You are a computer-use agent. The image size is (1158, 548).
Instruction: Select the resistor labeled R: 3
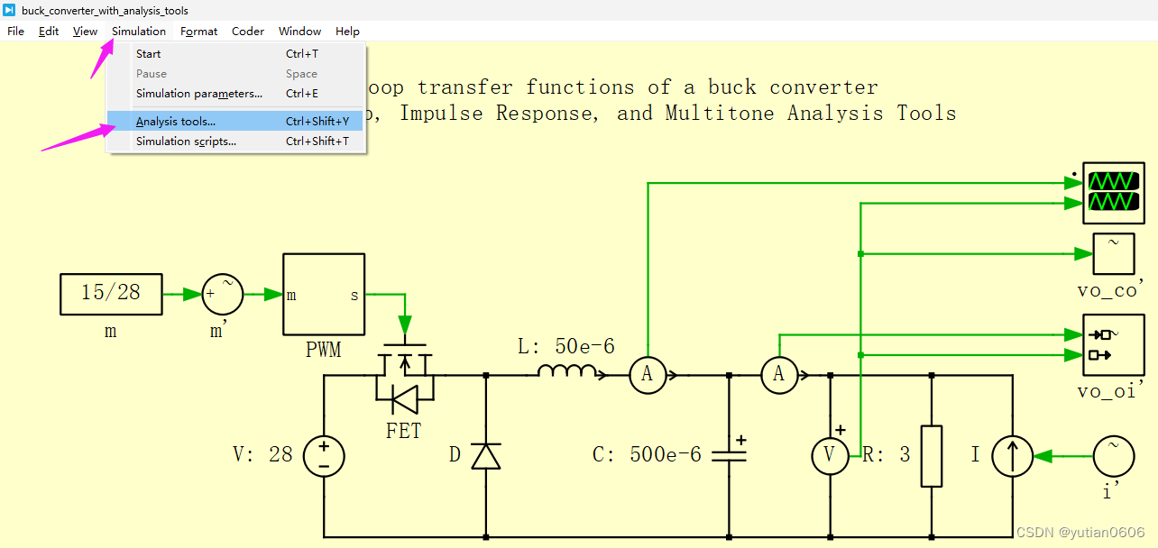tap(931, 456)
